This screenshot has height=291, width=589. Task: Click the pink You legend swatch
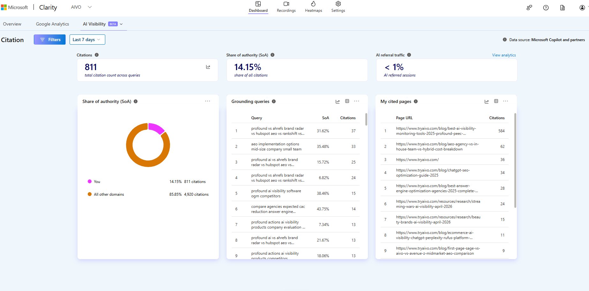[90, 181]
